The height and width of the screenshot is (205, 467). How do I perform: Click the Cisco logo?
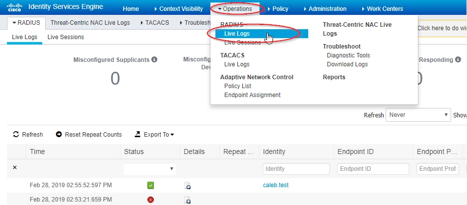(14, 7)
